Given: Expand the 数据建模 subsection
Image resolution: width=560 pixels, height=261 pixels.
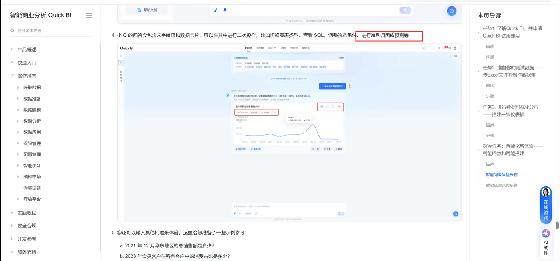Looking at the screenshot, I should tap(18, 110).
